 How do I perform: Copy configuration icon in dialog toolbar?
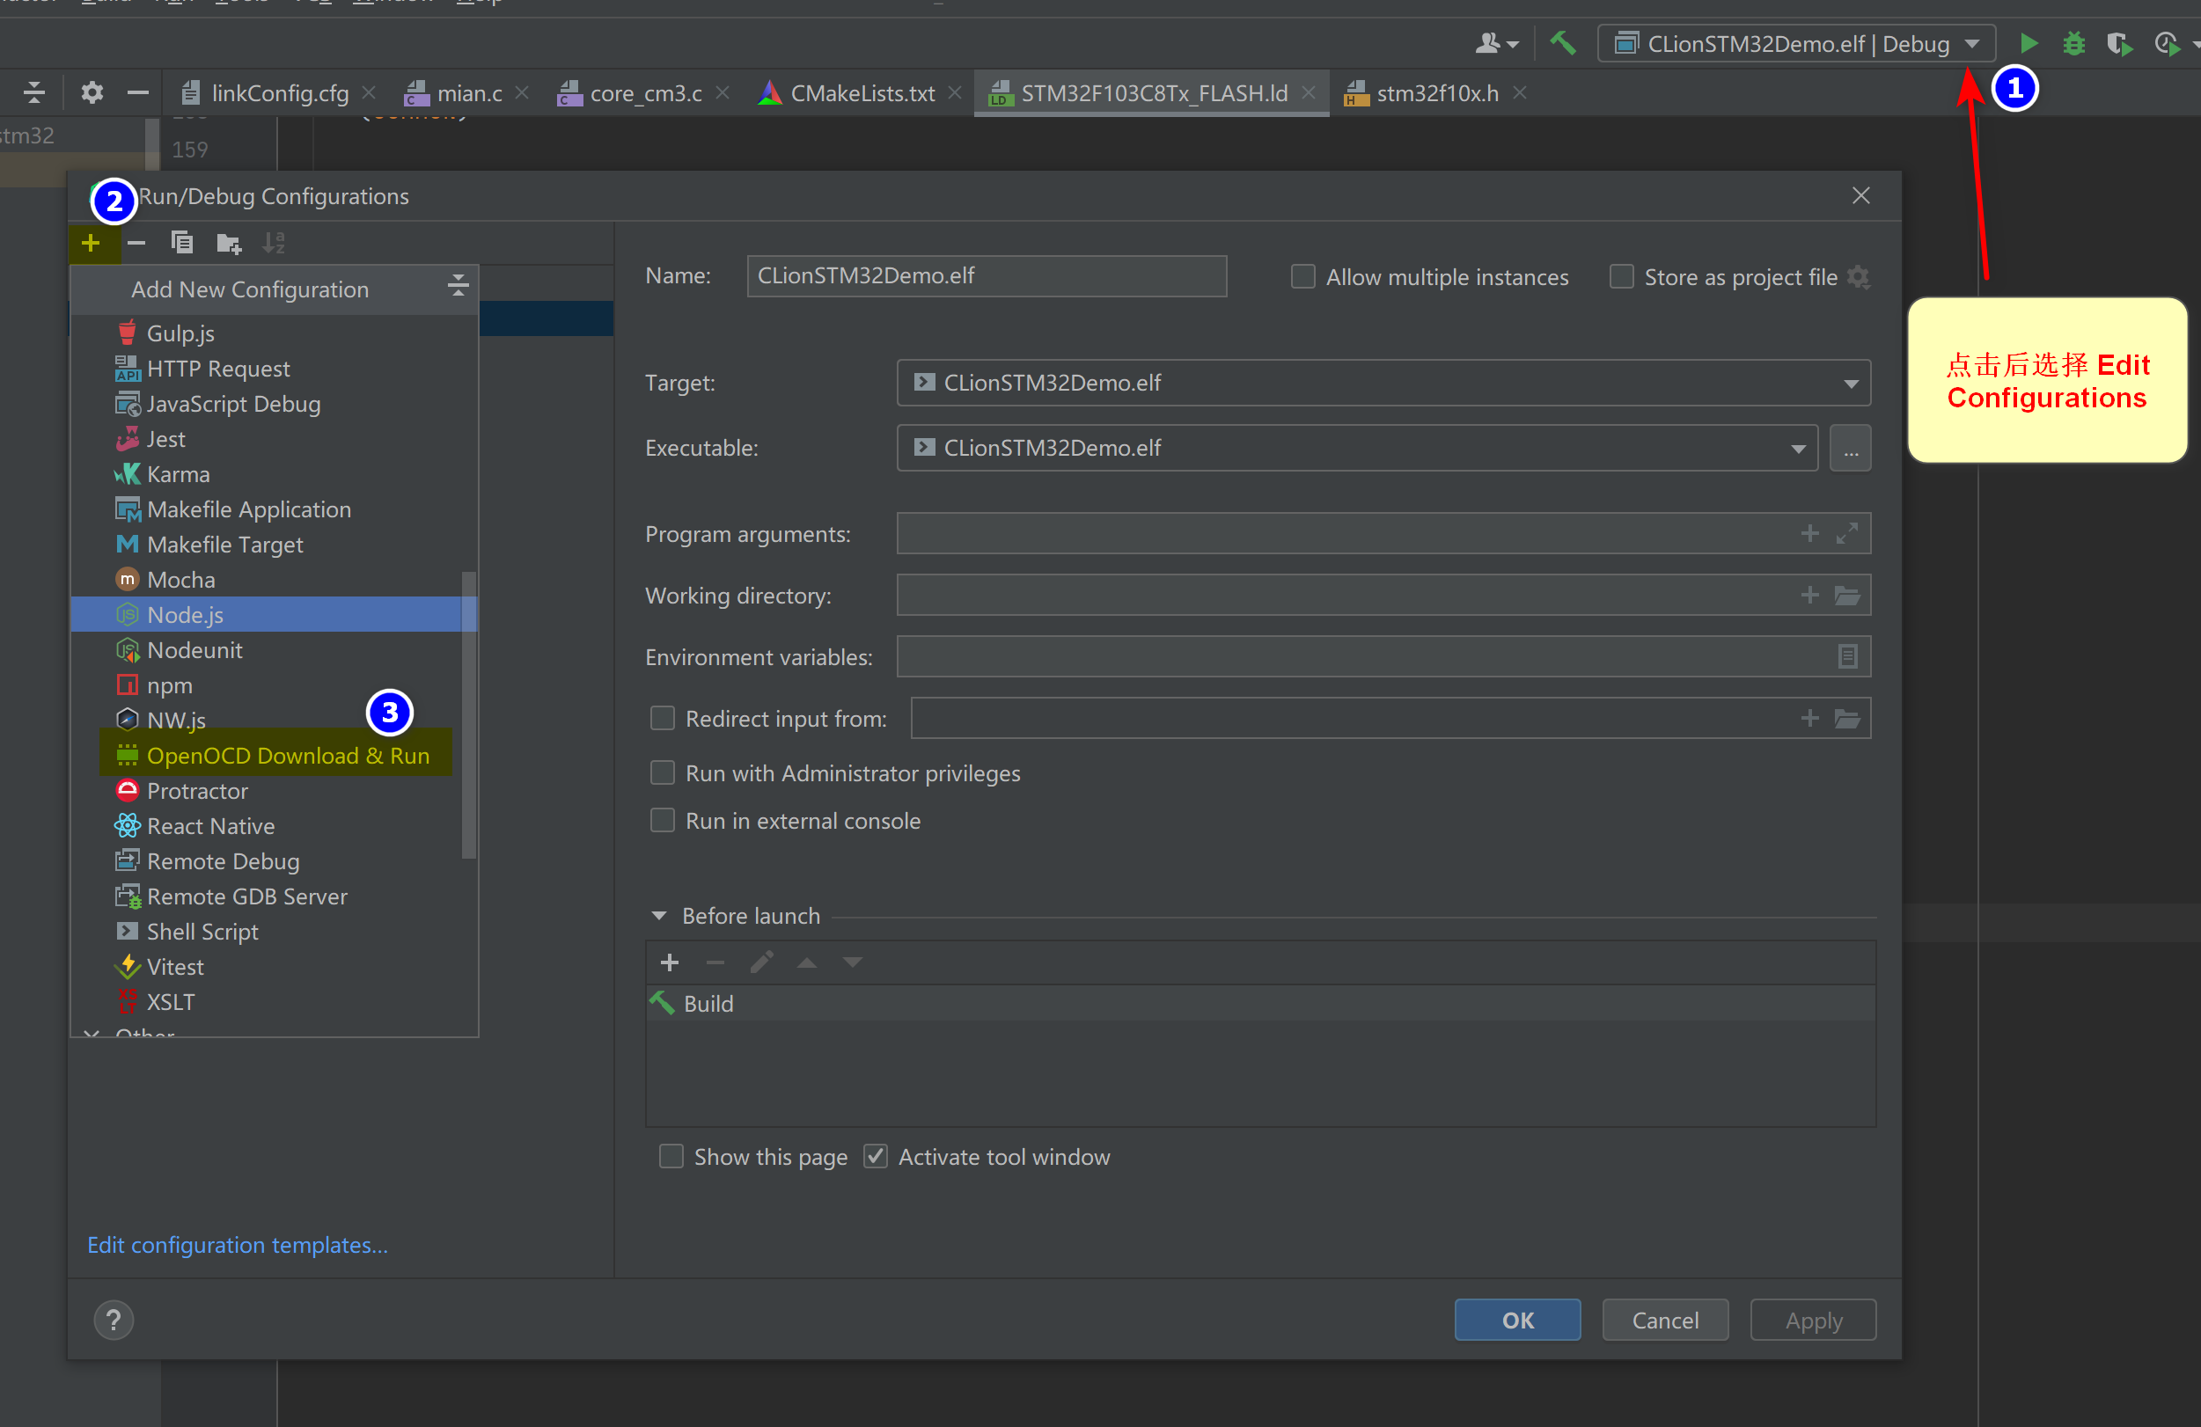click(x=182, y=242)
